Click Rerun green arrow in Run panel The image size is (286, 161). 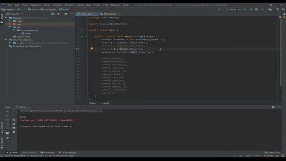[7, 111]
